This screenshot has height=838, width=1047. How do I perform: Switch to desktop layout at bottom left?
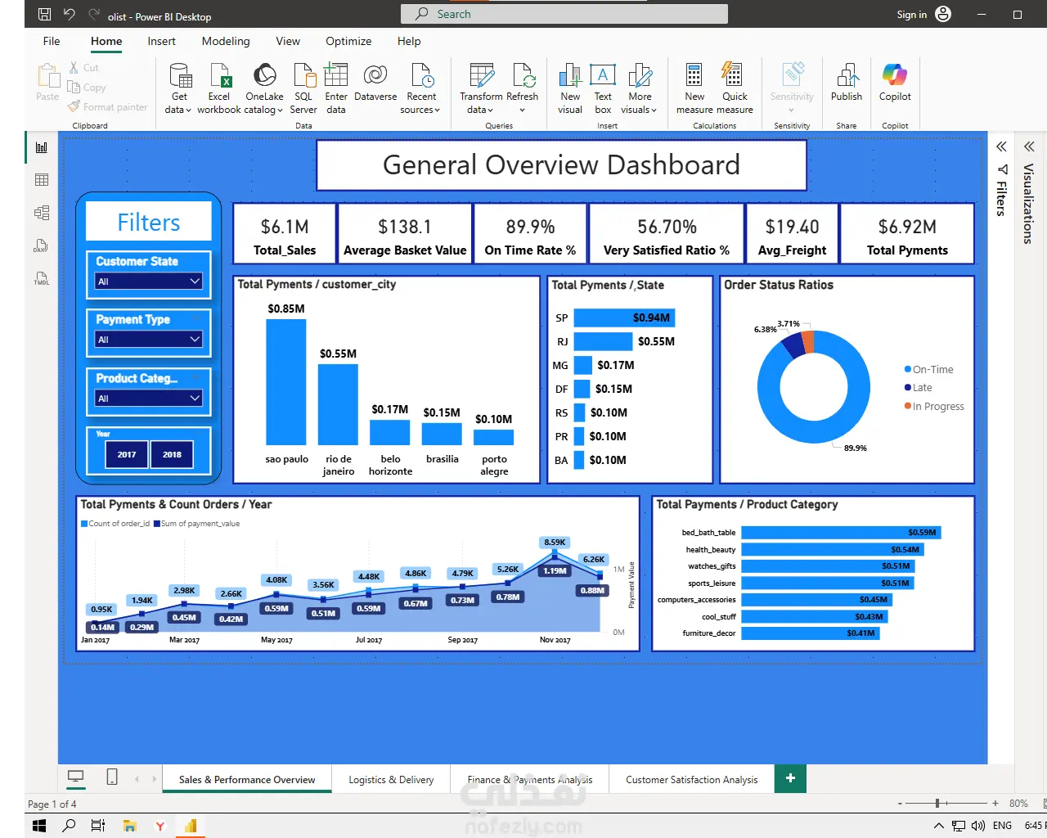(x=76, y=777)
